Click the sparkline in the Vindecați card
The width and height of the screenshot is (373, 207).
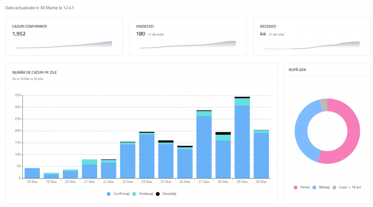tap(188, 45)
